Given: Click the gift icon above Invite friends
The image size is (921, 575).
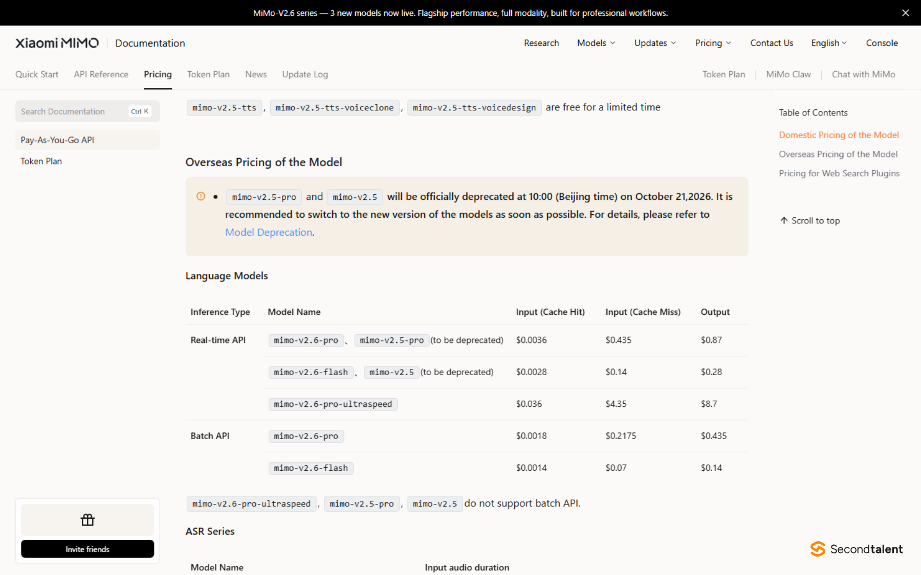Looking at the screenshot, I should click(x=87, y=520).
